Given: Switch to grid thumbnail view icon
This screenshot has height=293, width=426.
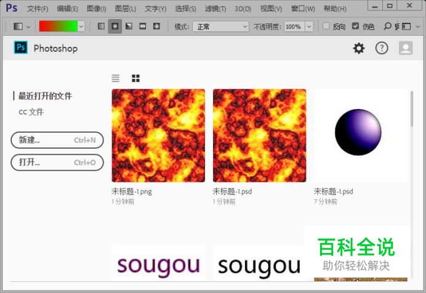Looking at the screenshot, I should tap(135, 78).
